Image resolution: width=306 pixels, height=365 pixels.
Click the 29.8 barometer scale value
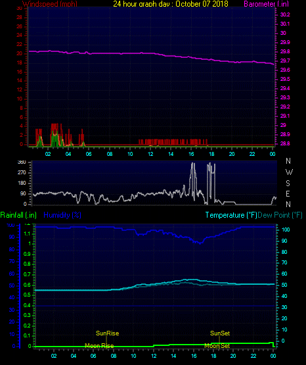pyautogui.click(x=285, y=51)
